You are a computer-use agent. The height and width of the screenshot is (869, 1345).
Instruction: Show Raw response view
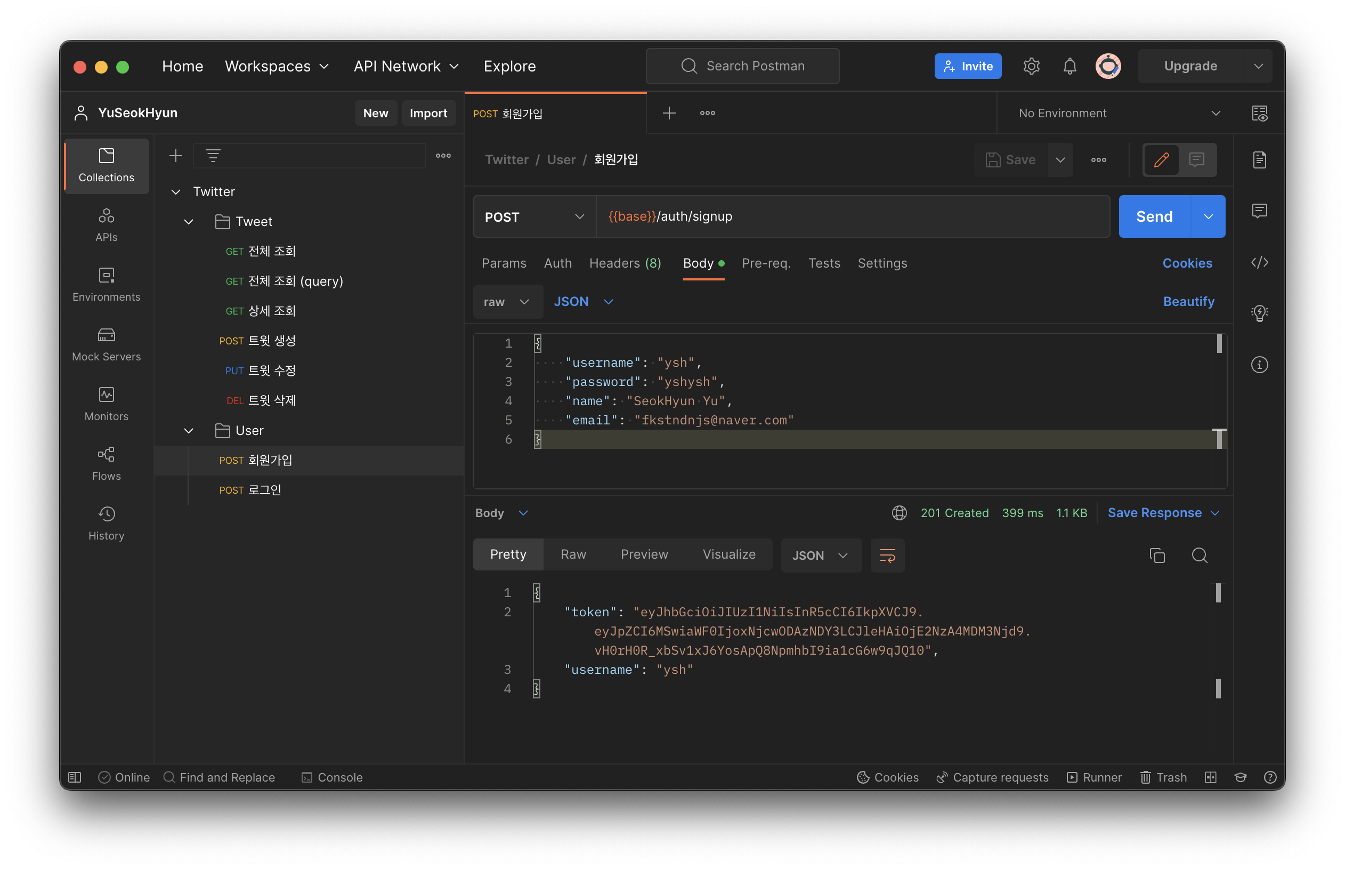(573, 554)
